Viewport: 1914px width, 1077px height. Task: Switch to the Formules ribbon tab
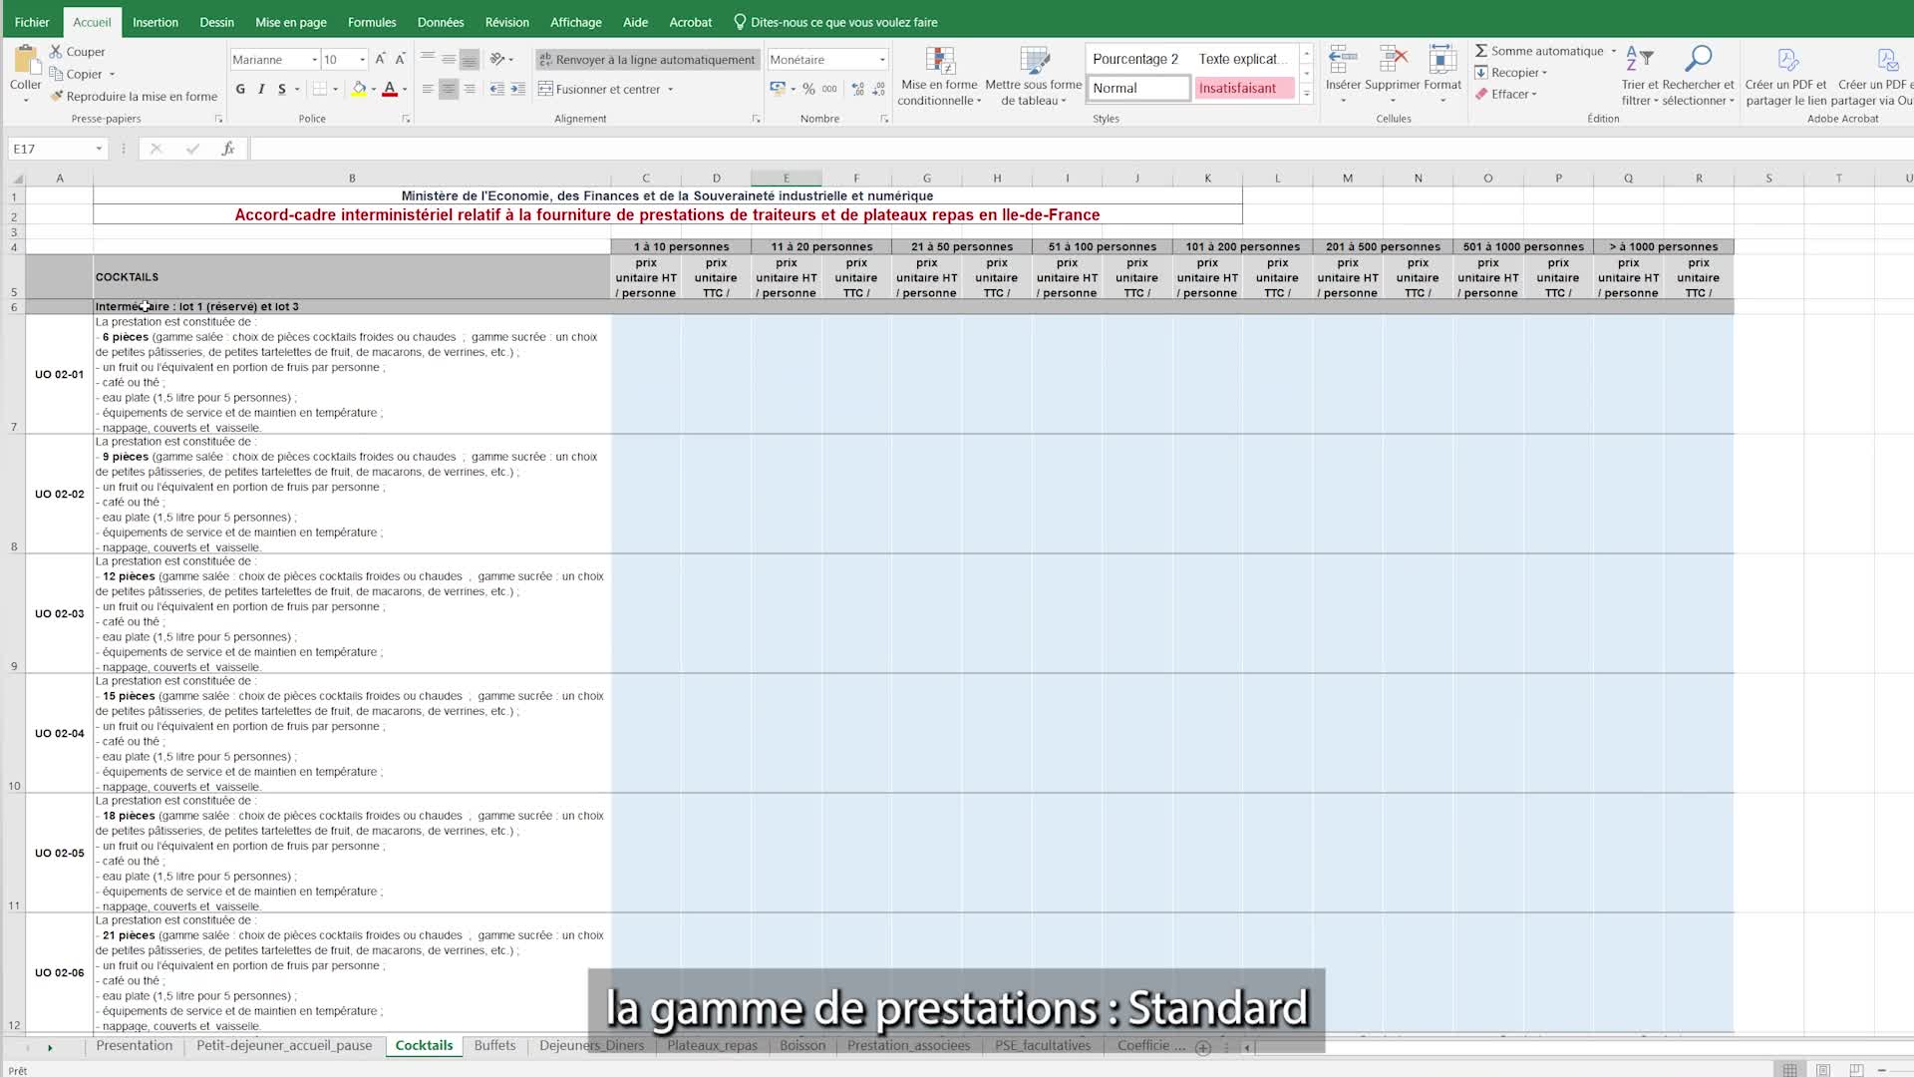coord(372,22)
